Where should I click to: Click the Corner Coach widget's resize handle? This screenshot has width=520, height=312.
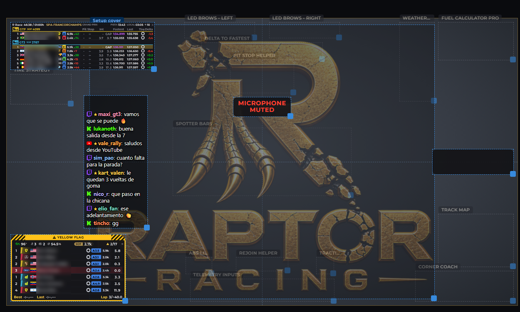pyautogui.click(x=513, y=301)
